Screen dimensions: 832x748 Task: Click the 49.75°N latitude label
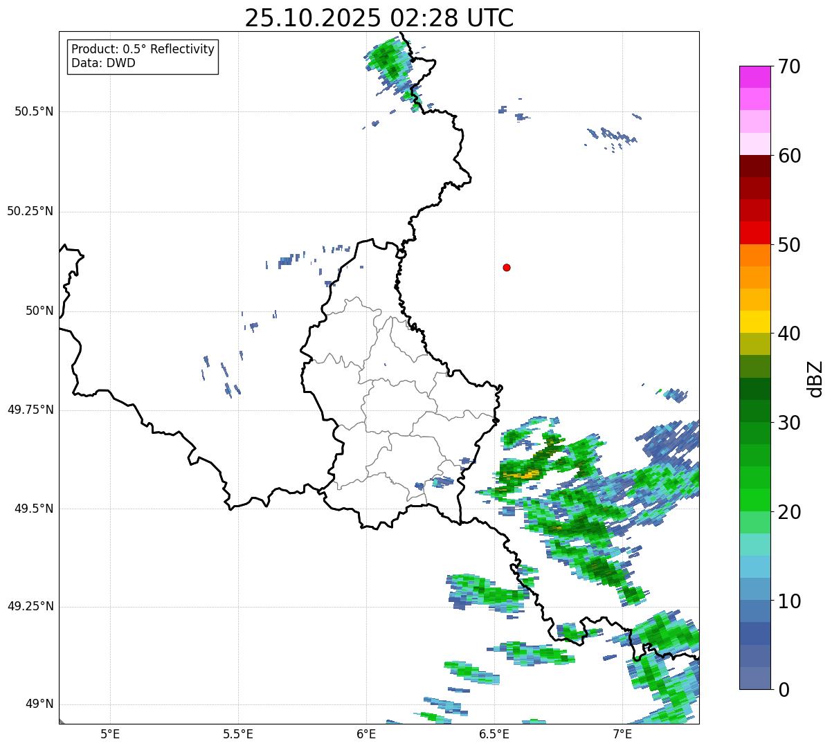pyautogui.click(x=30, y=410)
